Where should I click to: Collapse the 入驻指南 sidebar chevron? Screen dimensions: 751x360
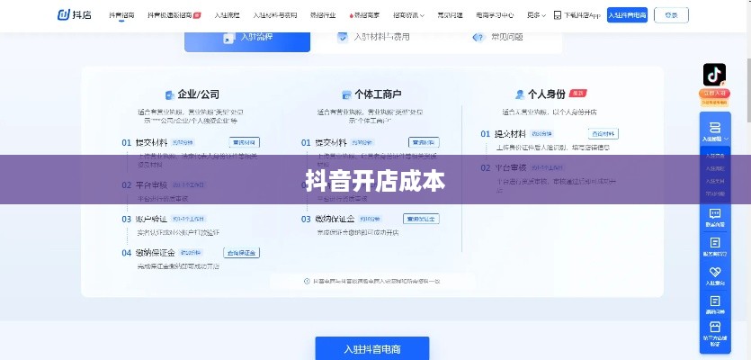pyautogui.click(x=727, y=139)
